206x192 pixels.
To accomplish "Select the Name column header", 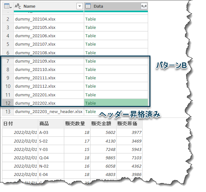I will coord(49,6).
